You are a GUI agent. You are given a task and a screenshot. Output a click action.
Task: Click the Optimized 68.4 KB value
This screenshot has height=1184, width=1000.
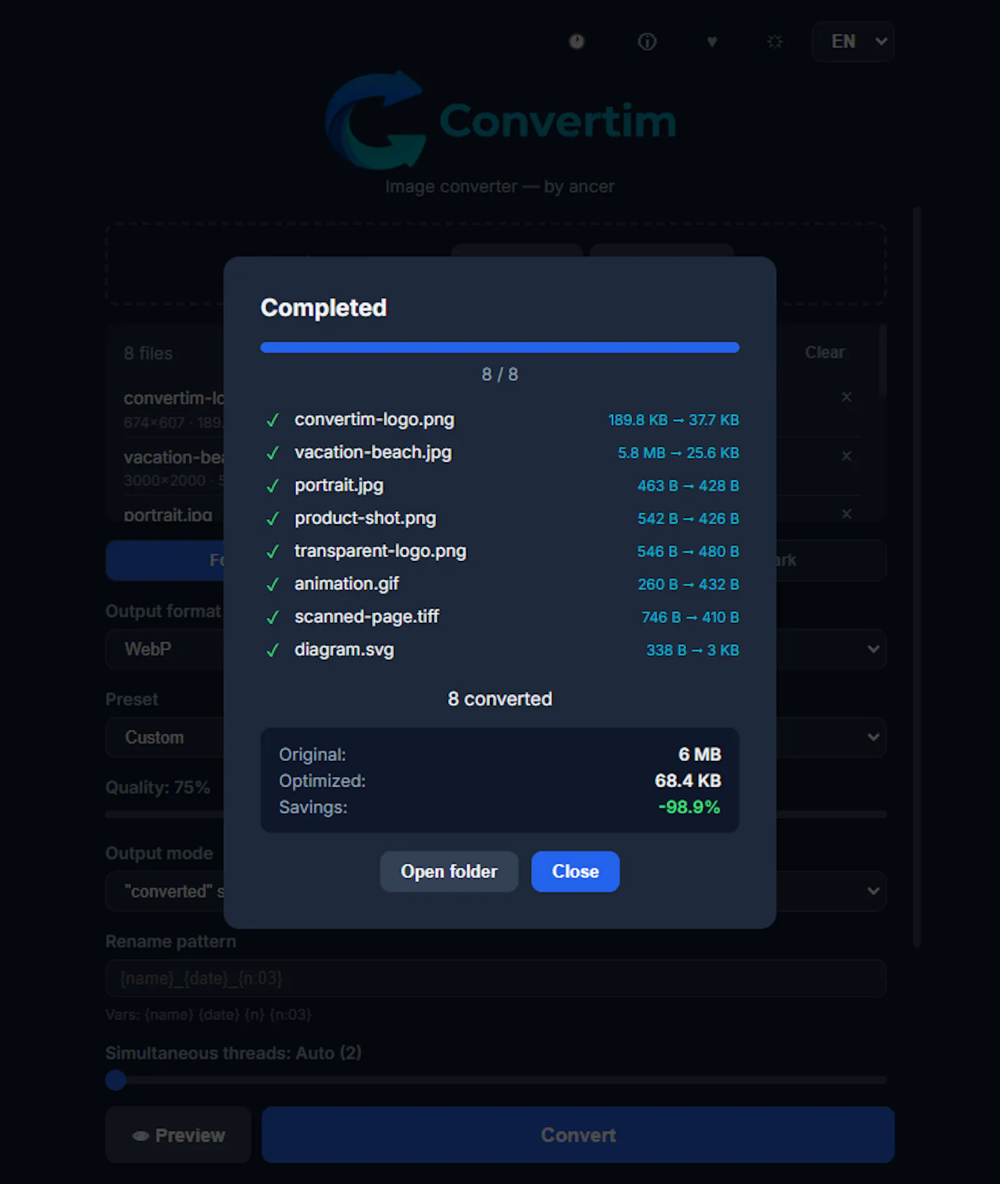click(687, 780)
